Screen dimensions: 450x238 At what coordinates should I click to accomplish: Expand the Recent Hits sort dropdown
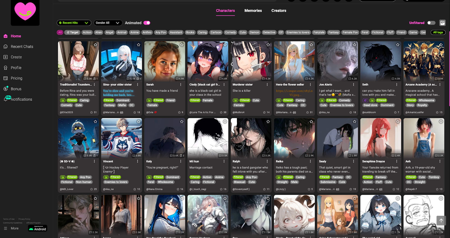click(x=74, y=23)
